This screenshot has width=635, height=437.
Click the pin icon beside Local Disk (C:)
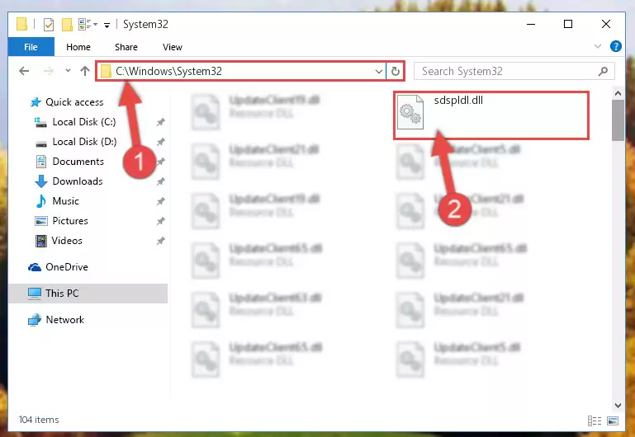pos(161,122)
